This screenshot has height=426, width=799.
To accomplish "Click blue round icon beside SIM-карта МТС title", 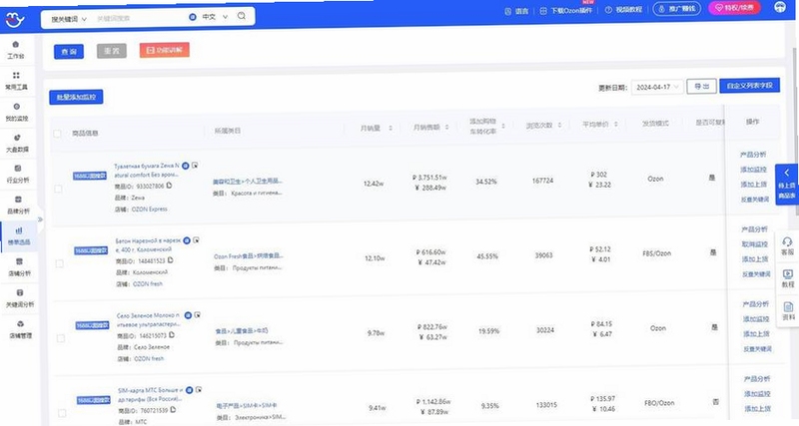I will coord(189,390).
